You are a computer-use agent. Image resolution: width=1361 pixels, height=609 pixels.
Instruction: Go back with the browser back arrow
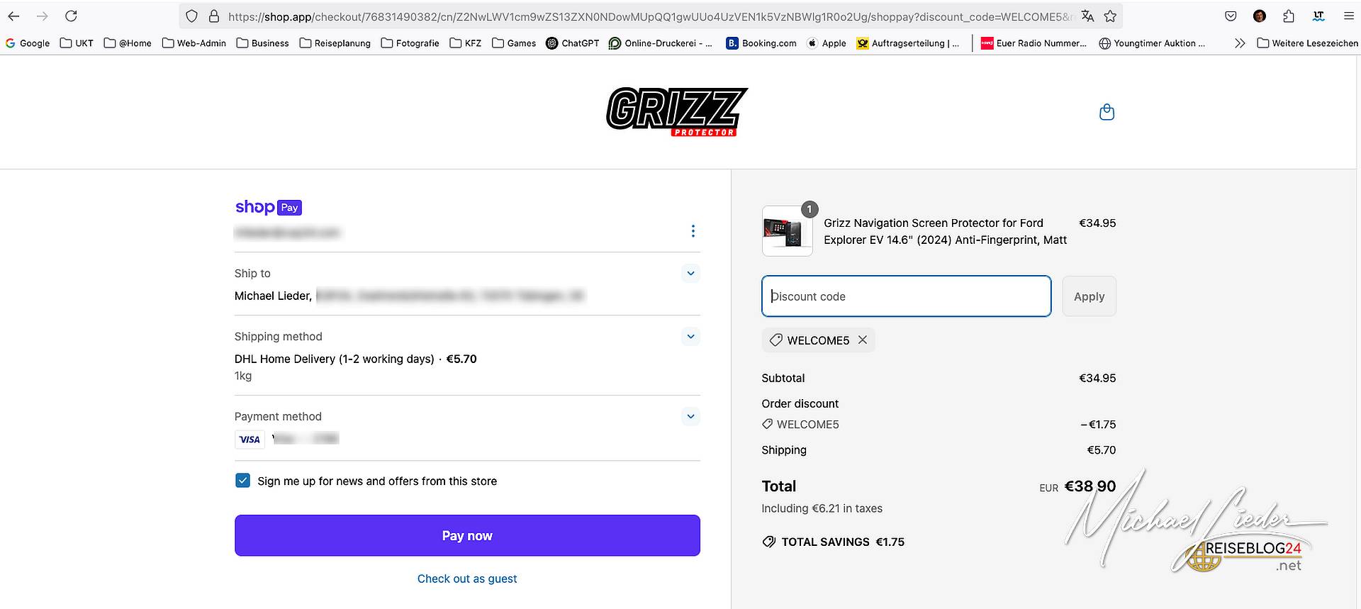tap(13, 16)
